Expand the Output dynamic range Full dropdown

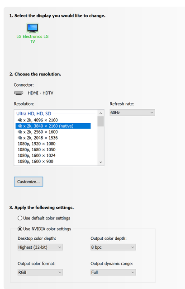[x=113, y=272]
